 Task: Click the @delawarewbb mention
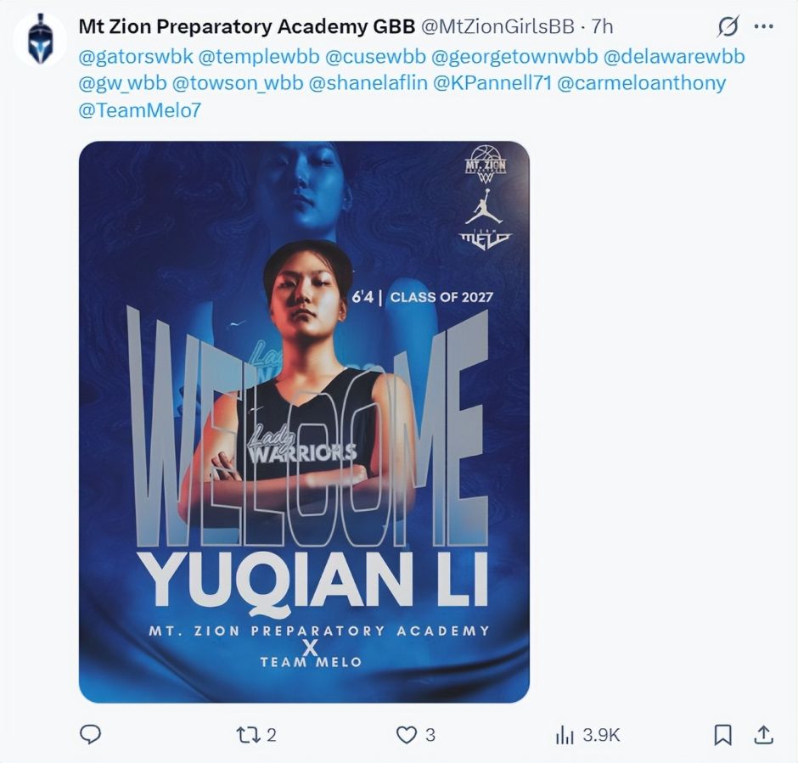674,57
